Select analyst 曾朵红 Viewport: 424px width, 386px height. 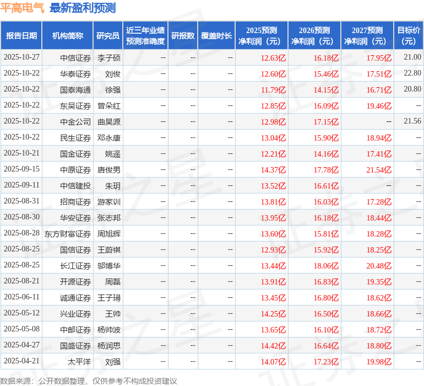[x=109, y=105]
